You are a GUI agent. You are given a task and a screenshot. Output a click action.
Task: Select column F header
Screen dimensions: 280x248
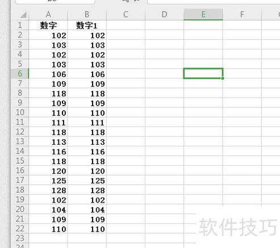242,14
